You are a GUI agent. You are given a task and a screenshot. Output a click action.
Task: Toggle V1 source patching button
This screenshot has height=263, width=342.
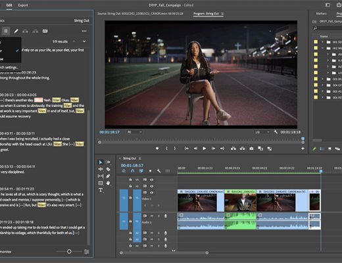point(124,198)
